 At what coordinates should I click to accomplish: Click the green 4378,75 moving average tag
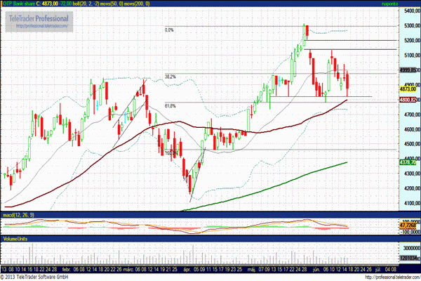point(409,162)
